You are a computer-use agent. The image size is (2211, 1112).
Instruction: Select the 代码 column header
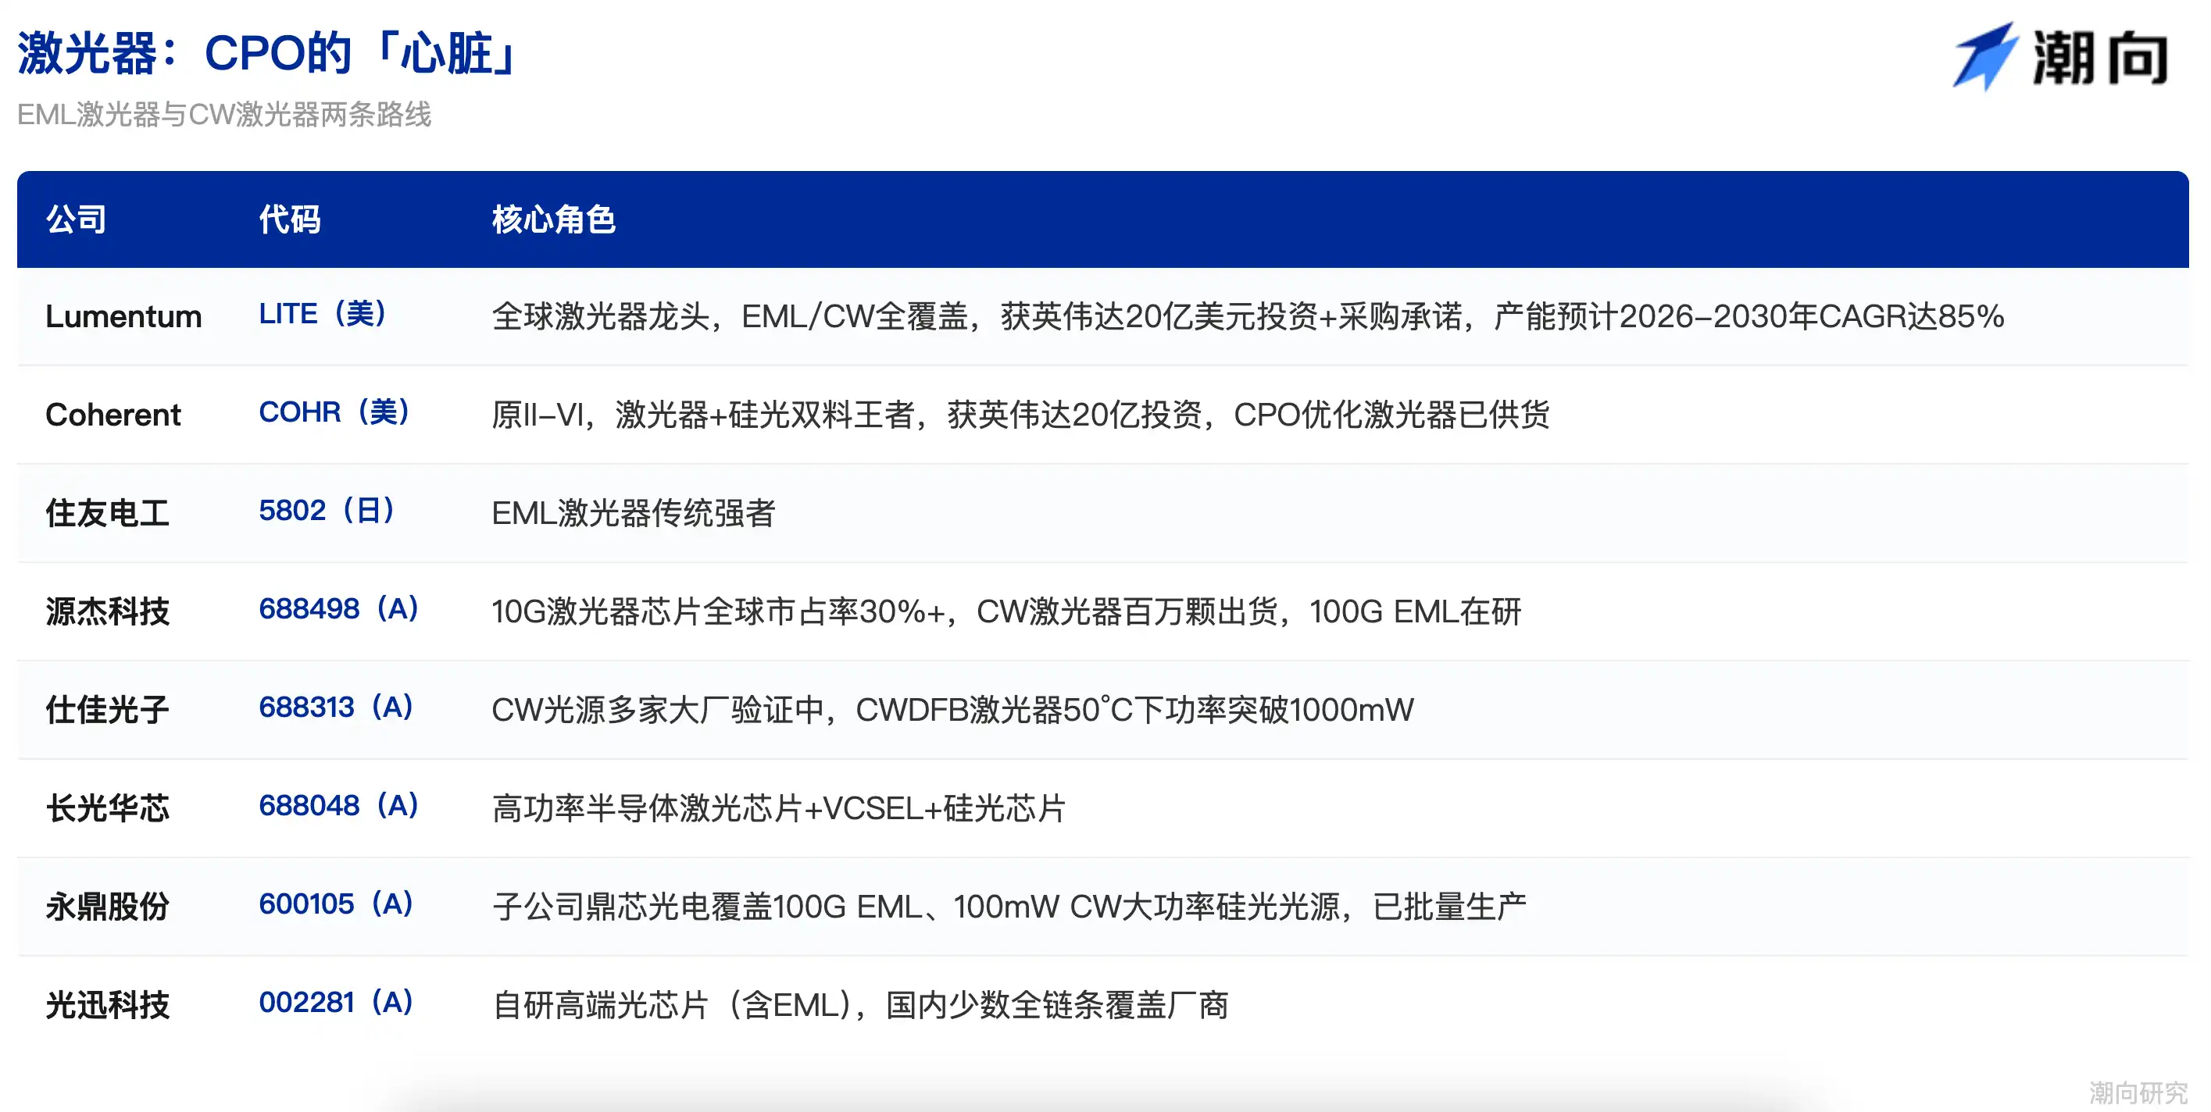click(289, 219)
